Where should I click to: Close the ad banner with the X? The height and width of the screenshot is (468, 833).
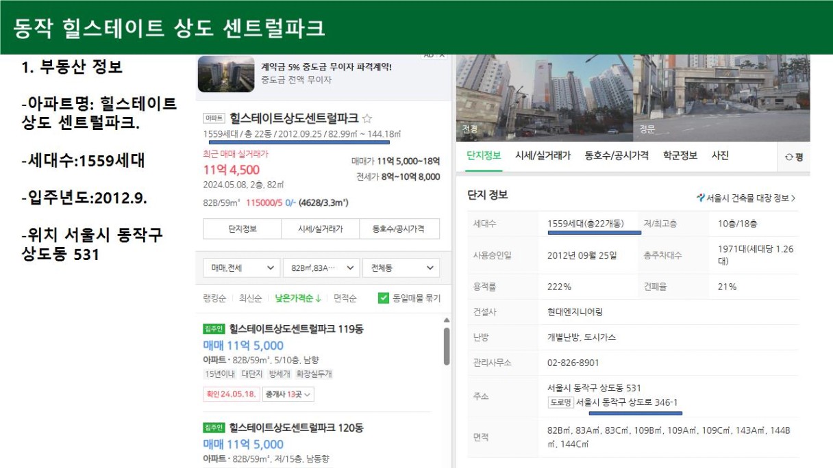[x=443, y=55]
